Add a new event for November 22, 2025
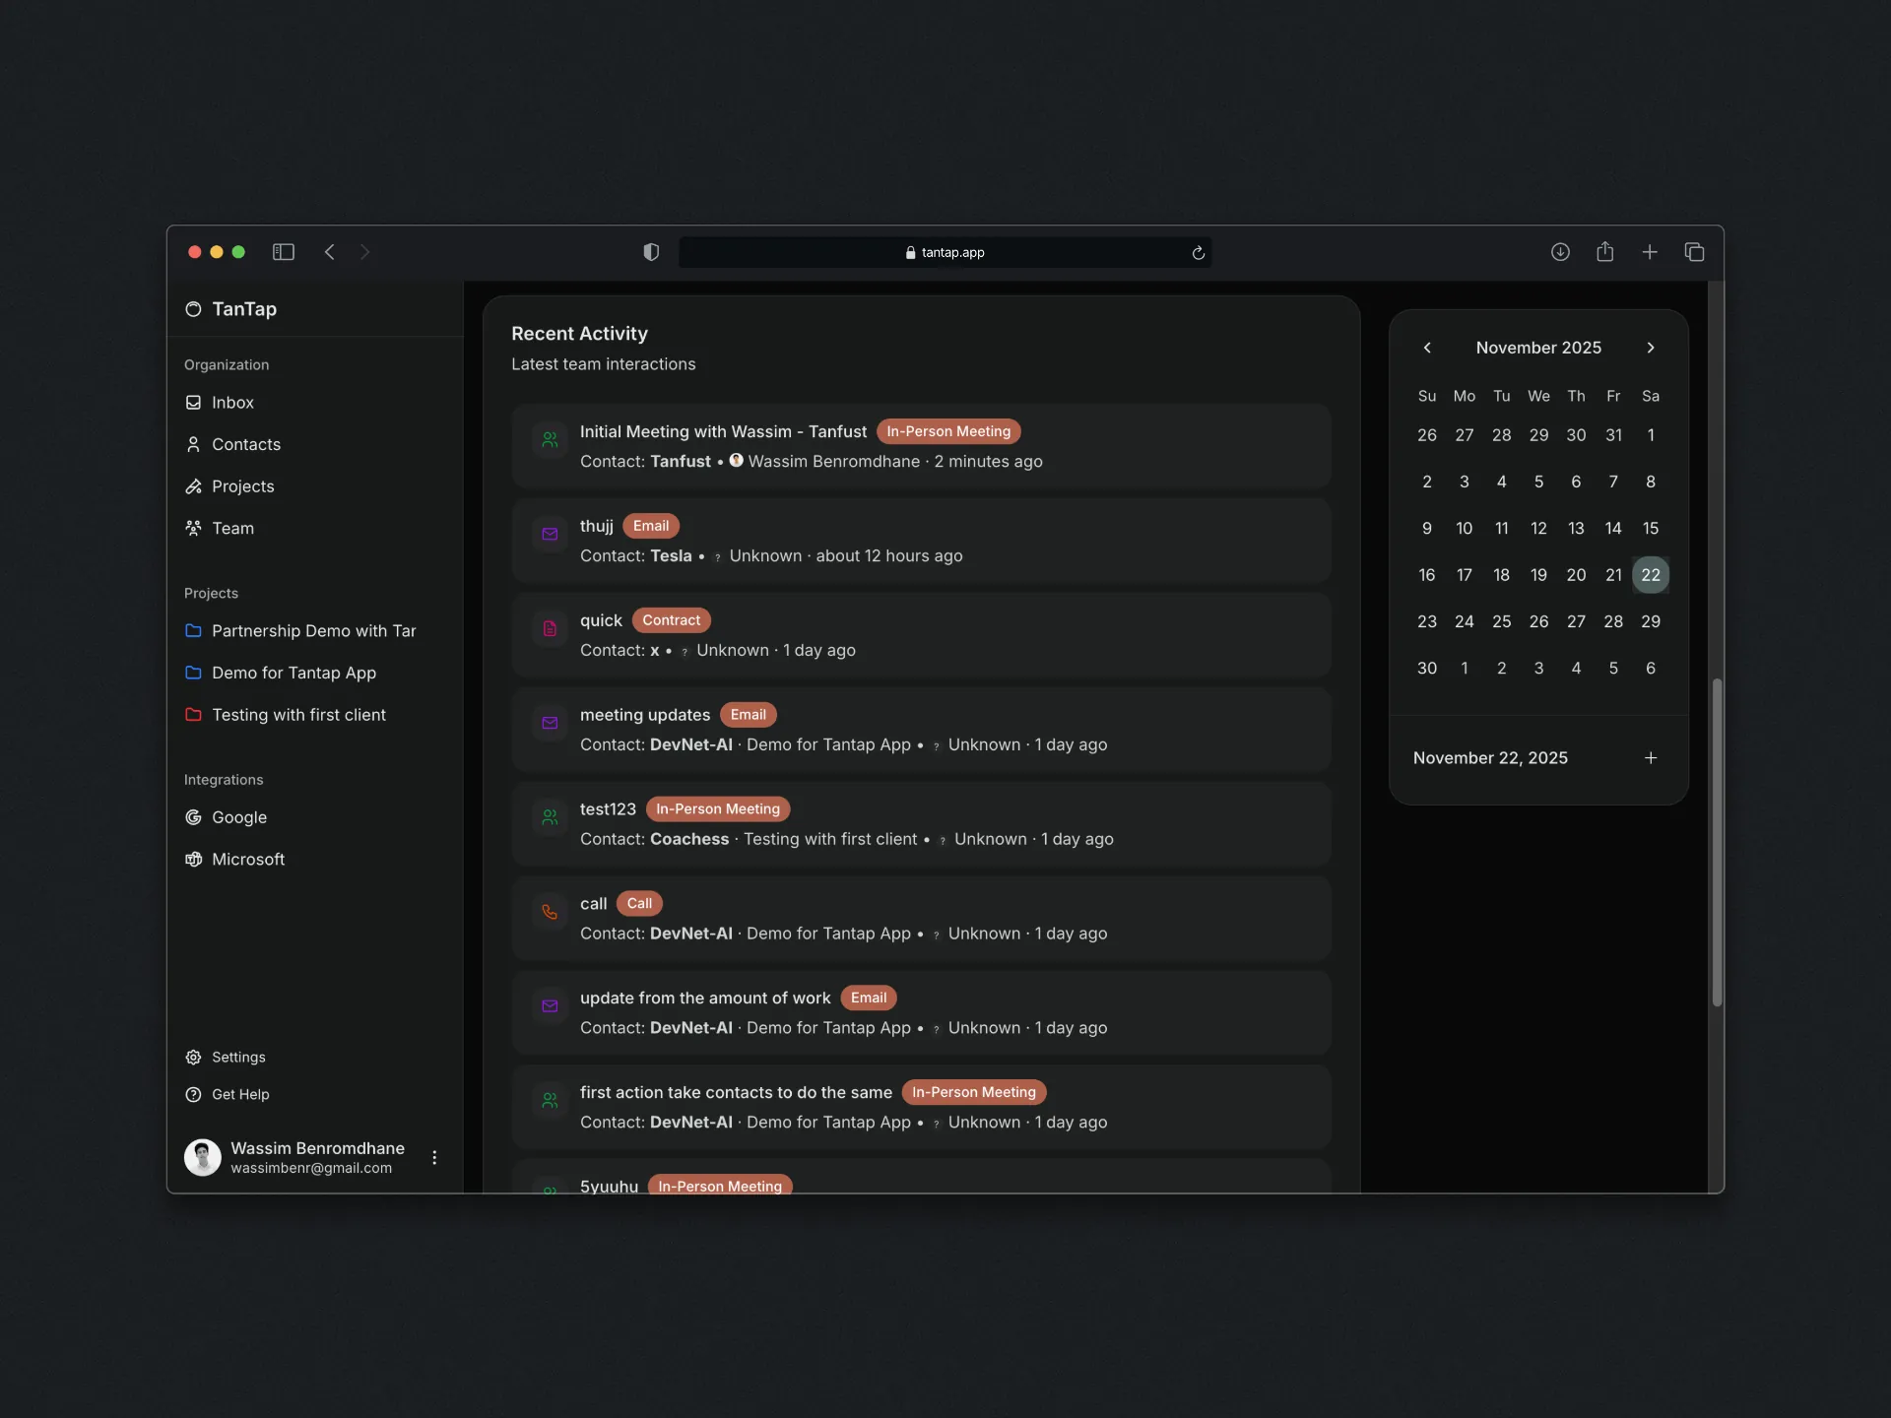 pyautogui.click(x=1651, y=758)
